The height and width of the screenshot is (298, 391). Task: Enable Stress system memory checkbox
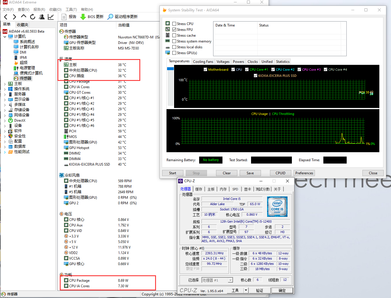174,41
